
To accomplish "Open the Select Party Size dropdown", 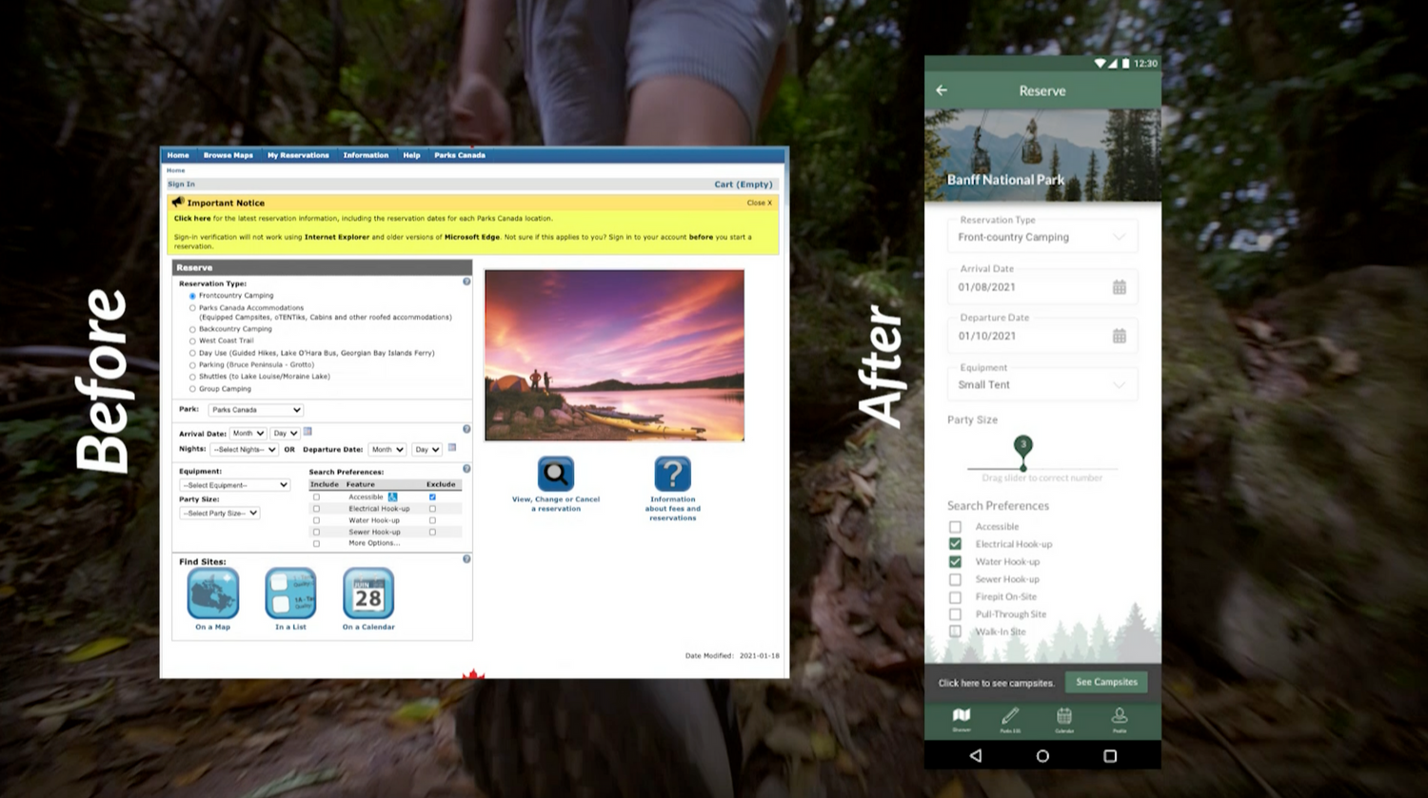I will [220, 514].
